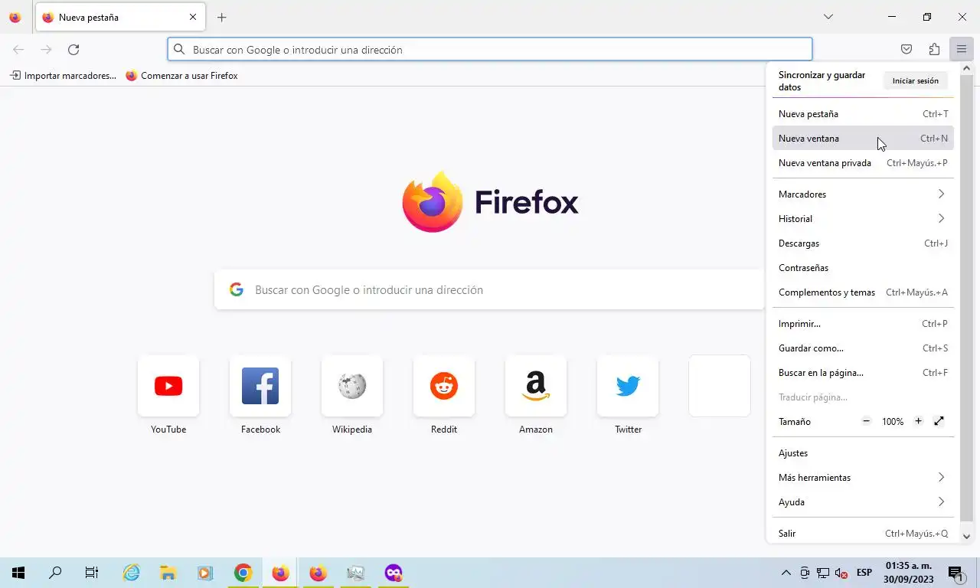Open Ajustes from the menu
This screenshot has width=980, height=588.
tap(863, 453)
